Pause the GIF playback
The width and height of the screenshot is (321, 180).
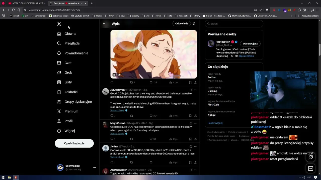pos(114,75)
